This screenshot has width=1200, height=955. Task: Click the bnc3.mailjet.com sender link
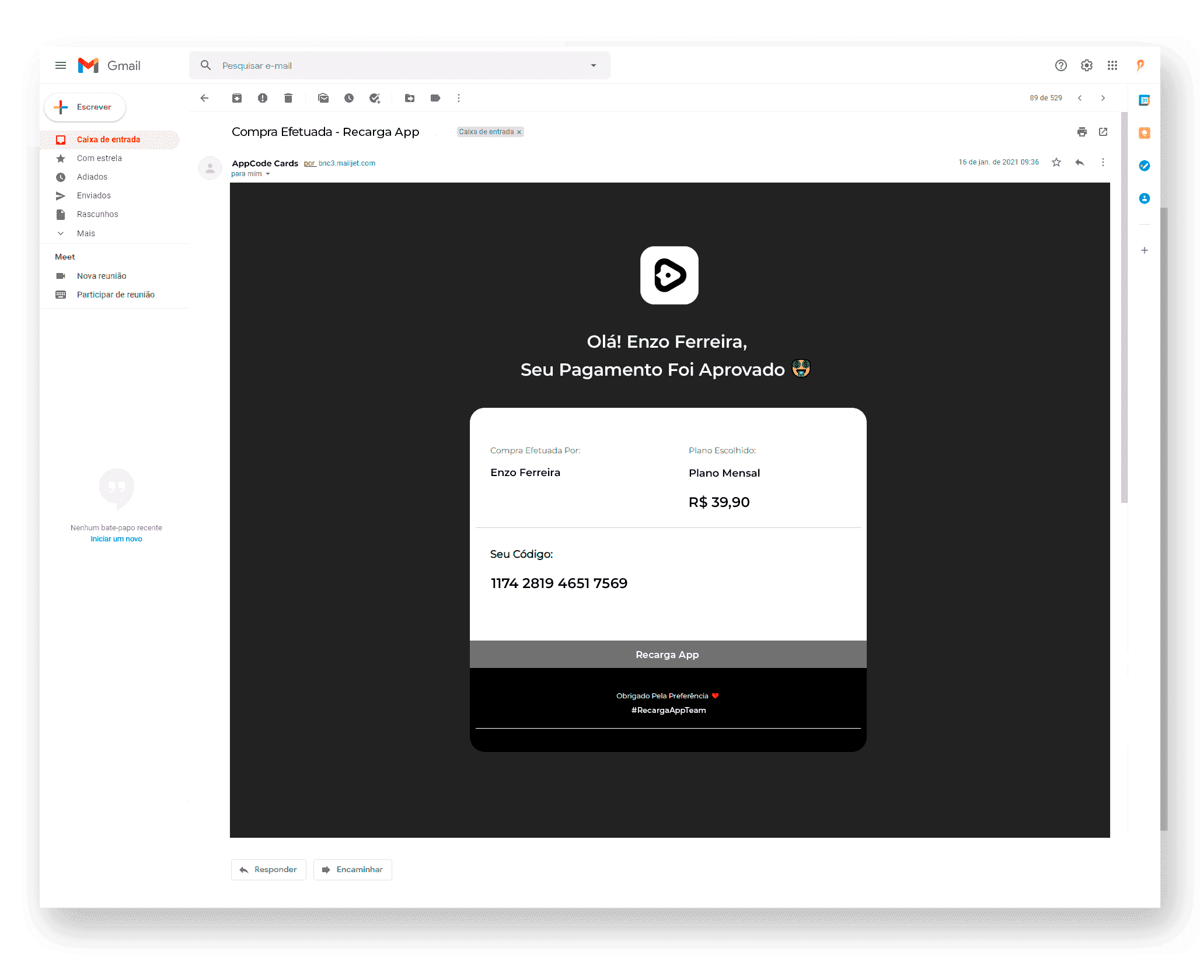[347, 163]
